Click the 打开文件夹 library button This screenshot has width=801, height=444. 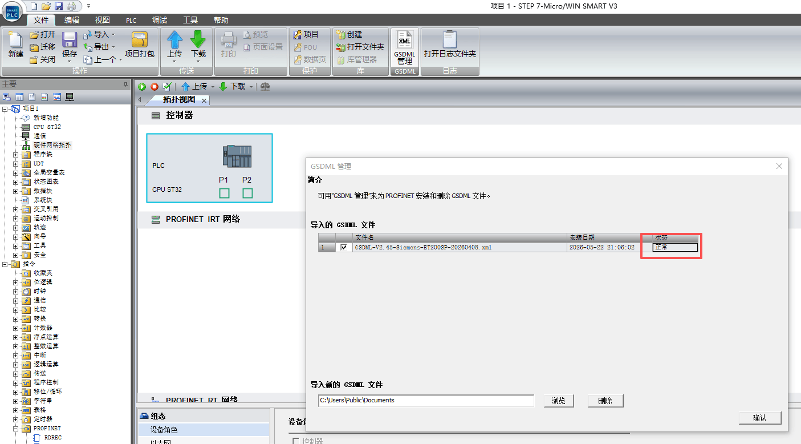[x=360, y=47]
